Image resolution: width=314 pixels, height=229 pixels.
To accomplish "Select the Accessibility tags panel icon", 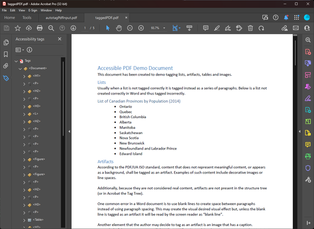I will [x=6, y=78].
